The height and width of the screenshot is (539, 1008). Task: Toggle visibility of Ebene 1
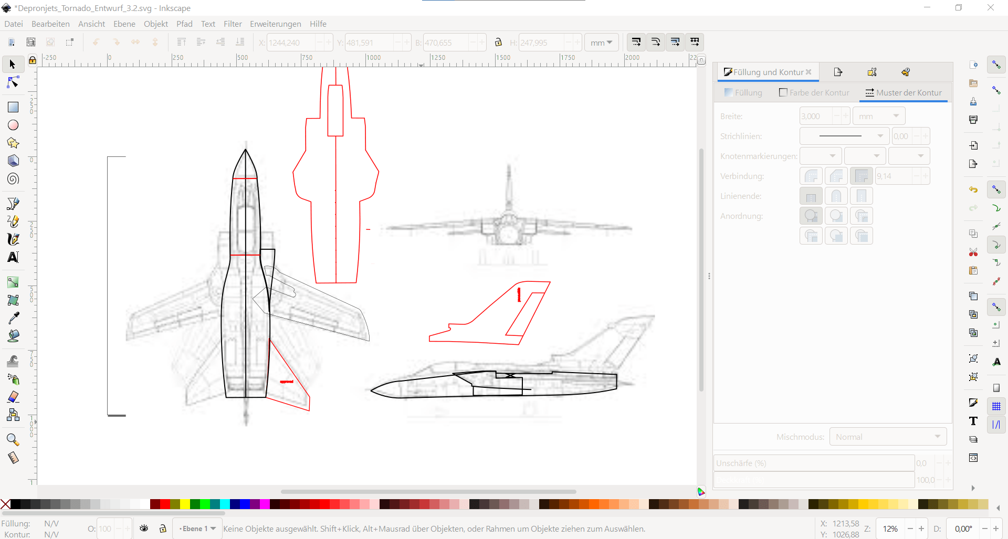pyautogui.click(x=144, y=528)
